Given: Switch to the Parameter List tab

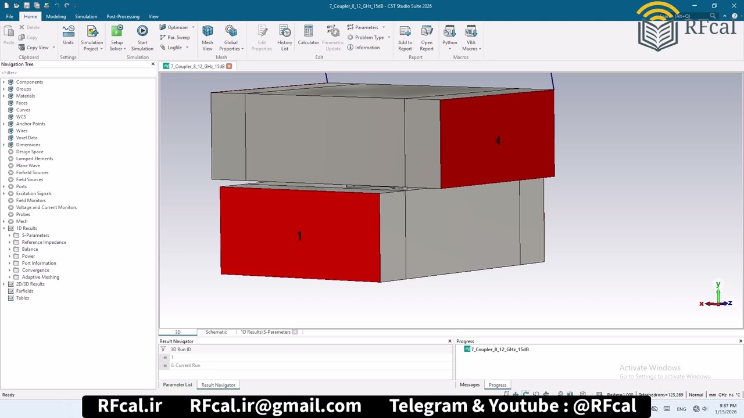Looking at the screenshot, I should 177,385.
